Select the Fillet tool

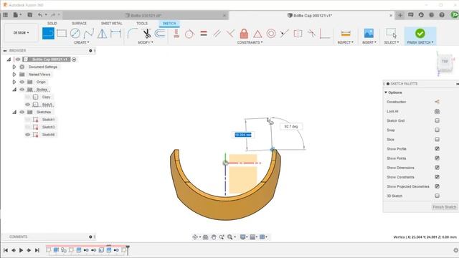click(x=132, y=34)
